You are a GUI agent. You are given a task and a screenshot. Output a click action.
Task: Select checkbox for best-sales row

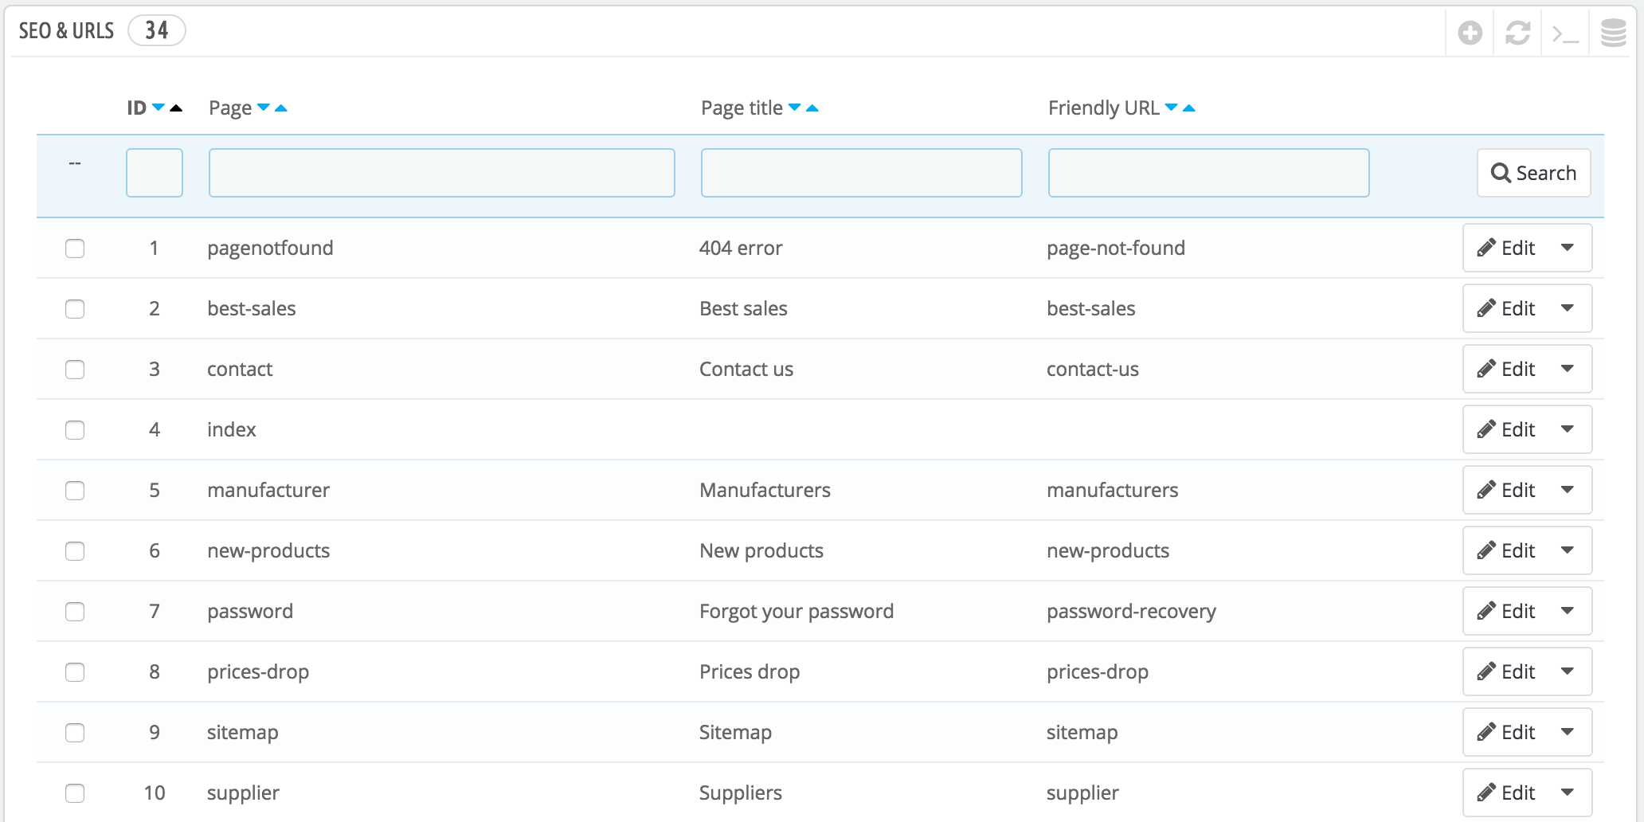[75, 309]
